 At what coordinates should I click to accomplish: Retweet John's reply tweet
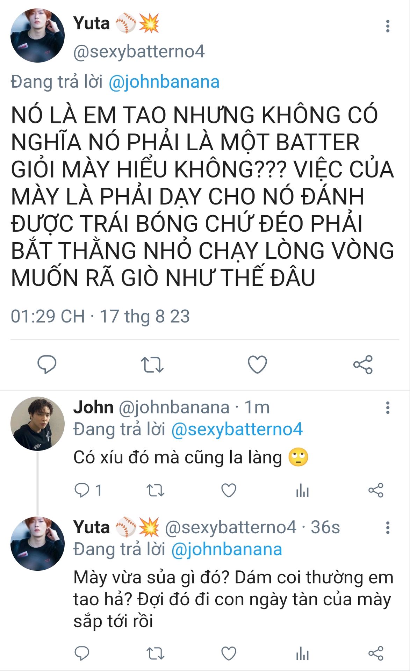coord(155,490)
